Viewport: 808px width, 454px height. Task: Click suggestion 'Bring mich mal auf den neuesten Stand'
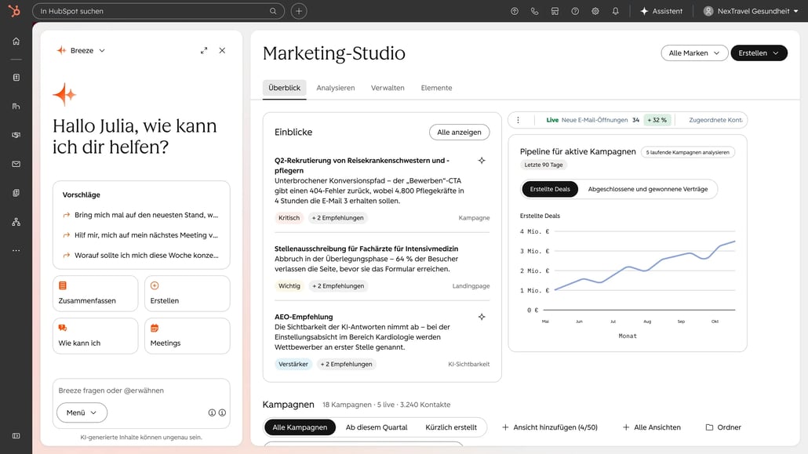pyautogui.click(x=140, y=215)
